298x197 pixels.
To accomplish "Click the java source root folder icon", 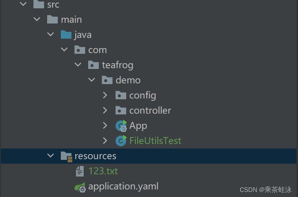I will click(66, 34).
